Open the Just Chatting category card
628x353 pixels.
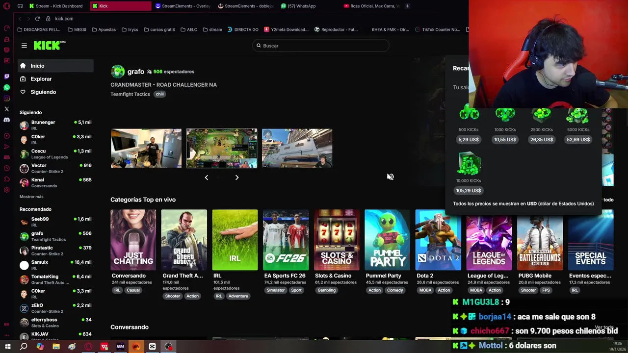tap(133, 240)
